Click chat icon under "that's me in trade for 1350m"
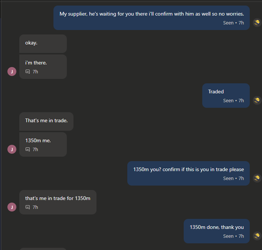This screenshot has height=250, width=262. coord(27,207)
